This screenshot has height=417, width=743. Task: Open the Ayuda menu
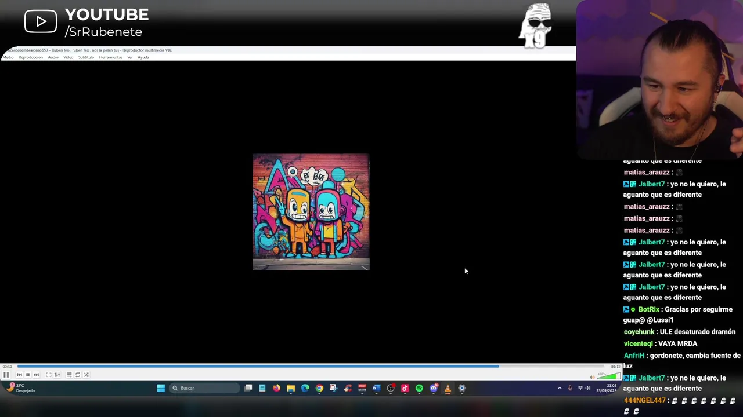[x=143, y=57]
